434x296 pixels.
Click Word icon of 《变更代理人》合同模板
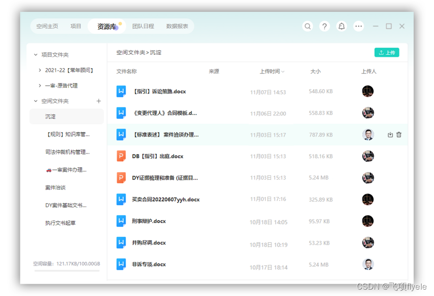coord(121,113)
